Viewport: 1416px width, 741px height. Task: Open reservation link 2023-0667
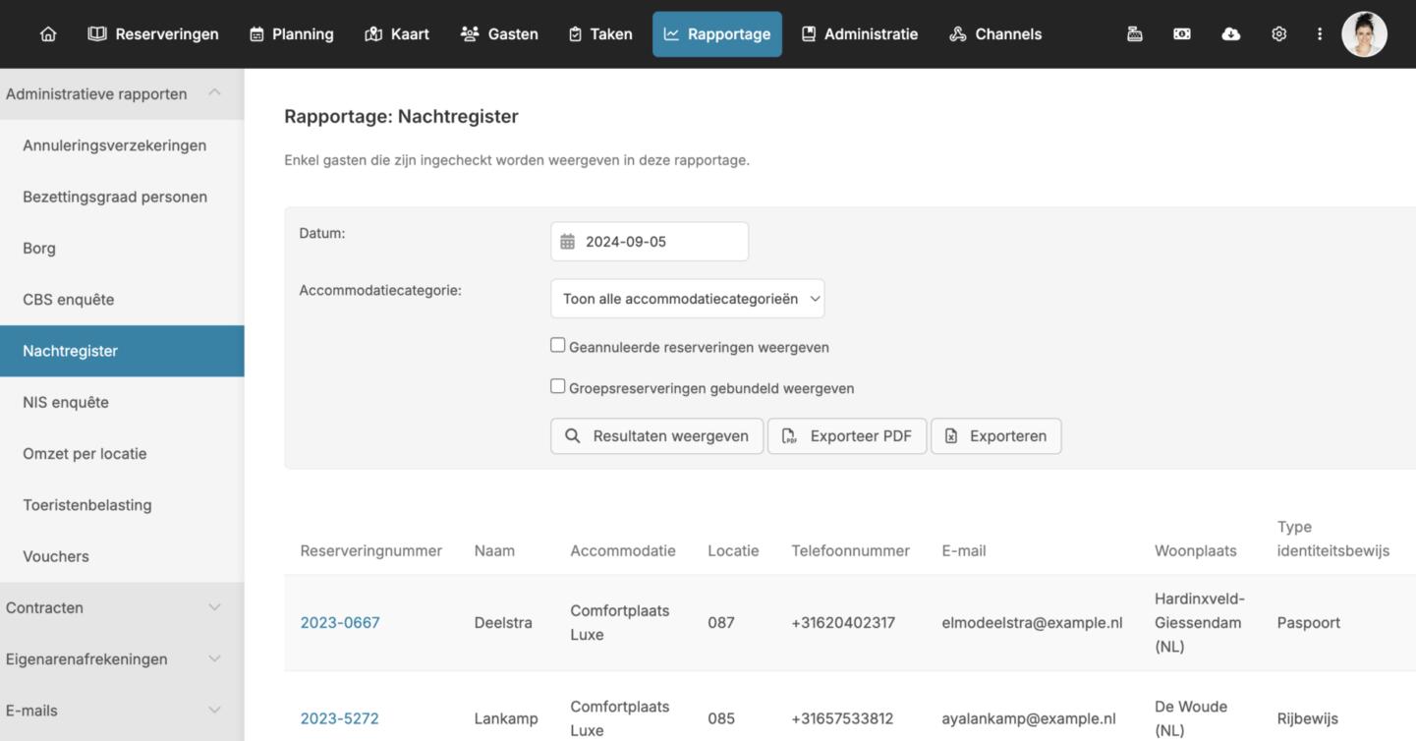[x=340, y=623]
